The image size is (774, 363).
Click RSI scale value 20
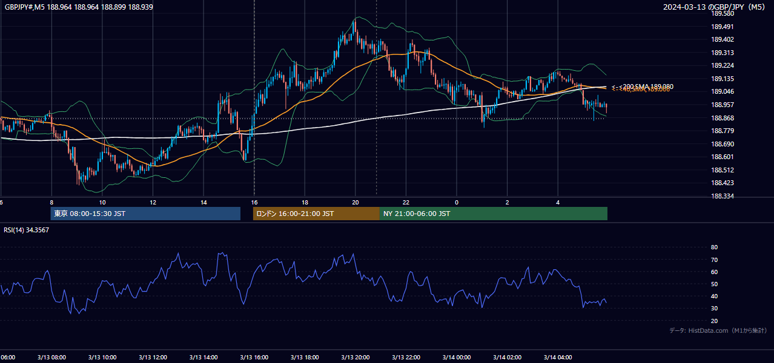(714, 321)
